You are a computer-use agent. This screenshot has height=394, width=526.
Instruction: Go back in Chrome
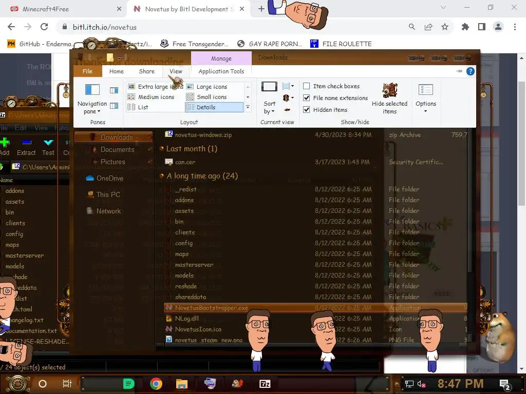[x=11, y=27]
